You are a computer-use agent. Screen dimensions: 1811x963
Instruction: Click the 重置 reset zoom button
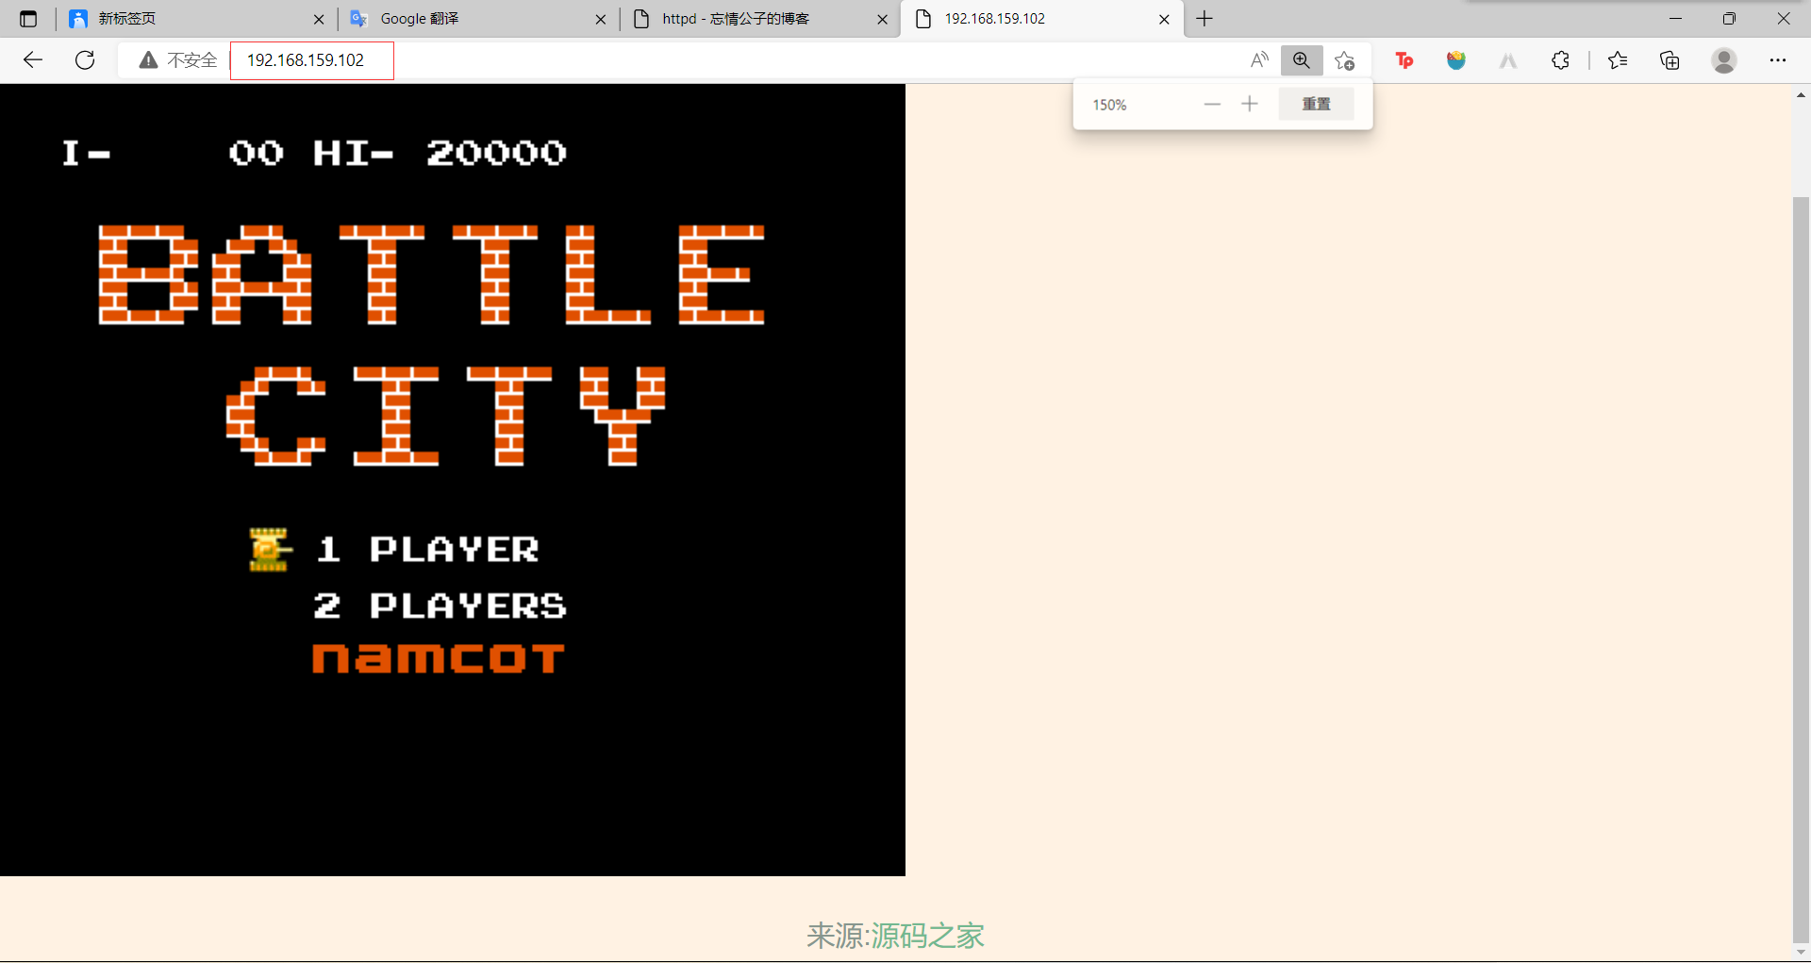pyautogui.click(x=1316, y=104)
